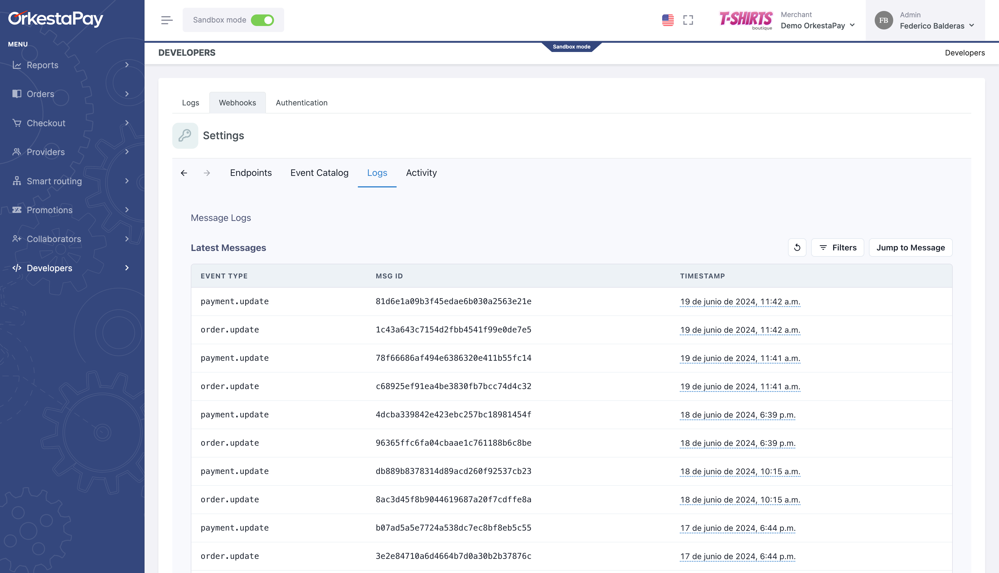Click the forward arrow icon
The height and width of the screenshot is (573, 999).
click(207, 173)
